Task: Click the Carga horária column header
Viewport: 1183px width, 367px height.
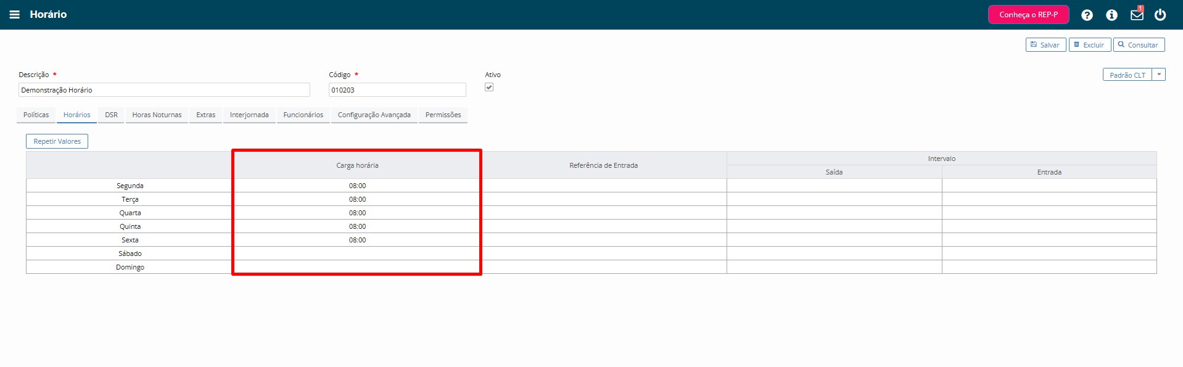Action: tap(357, 165)
